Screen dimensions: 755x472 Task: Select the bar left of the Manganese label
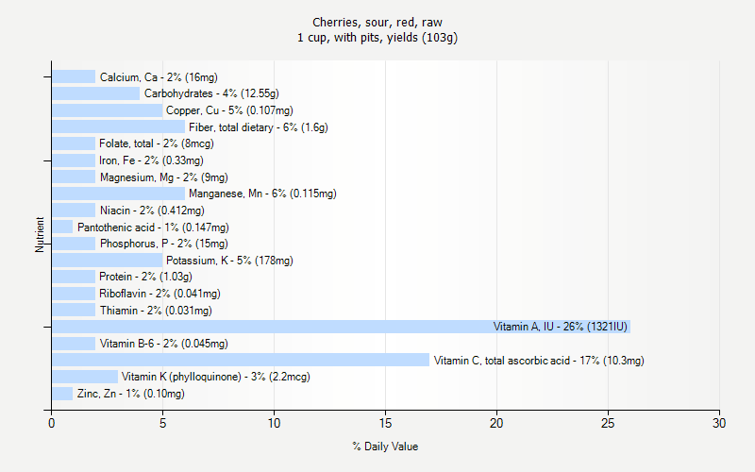pyautogui.click(x=119, y=194)
